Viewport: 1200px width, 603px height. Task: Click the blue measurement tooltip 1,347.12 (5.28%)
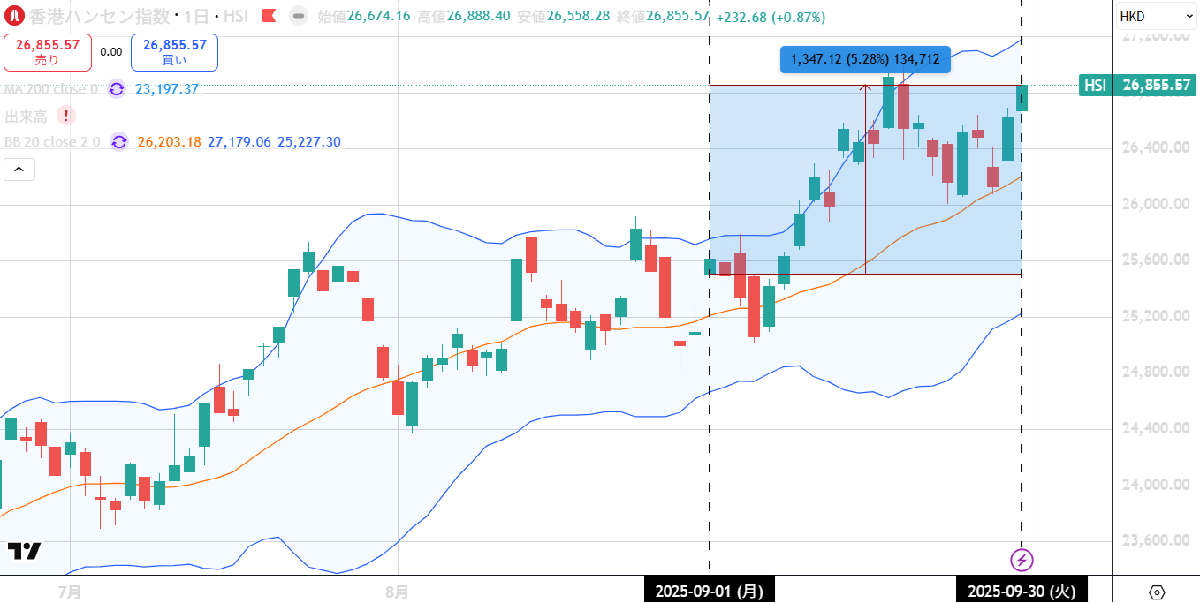click(865, 59)
